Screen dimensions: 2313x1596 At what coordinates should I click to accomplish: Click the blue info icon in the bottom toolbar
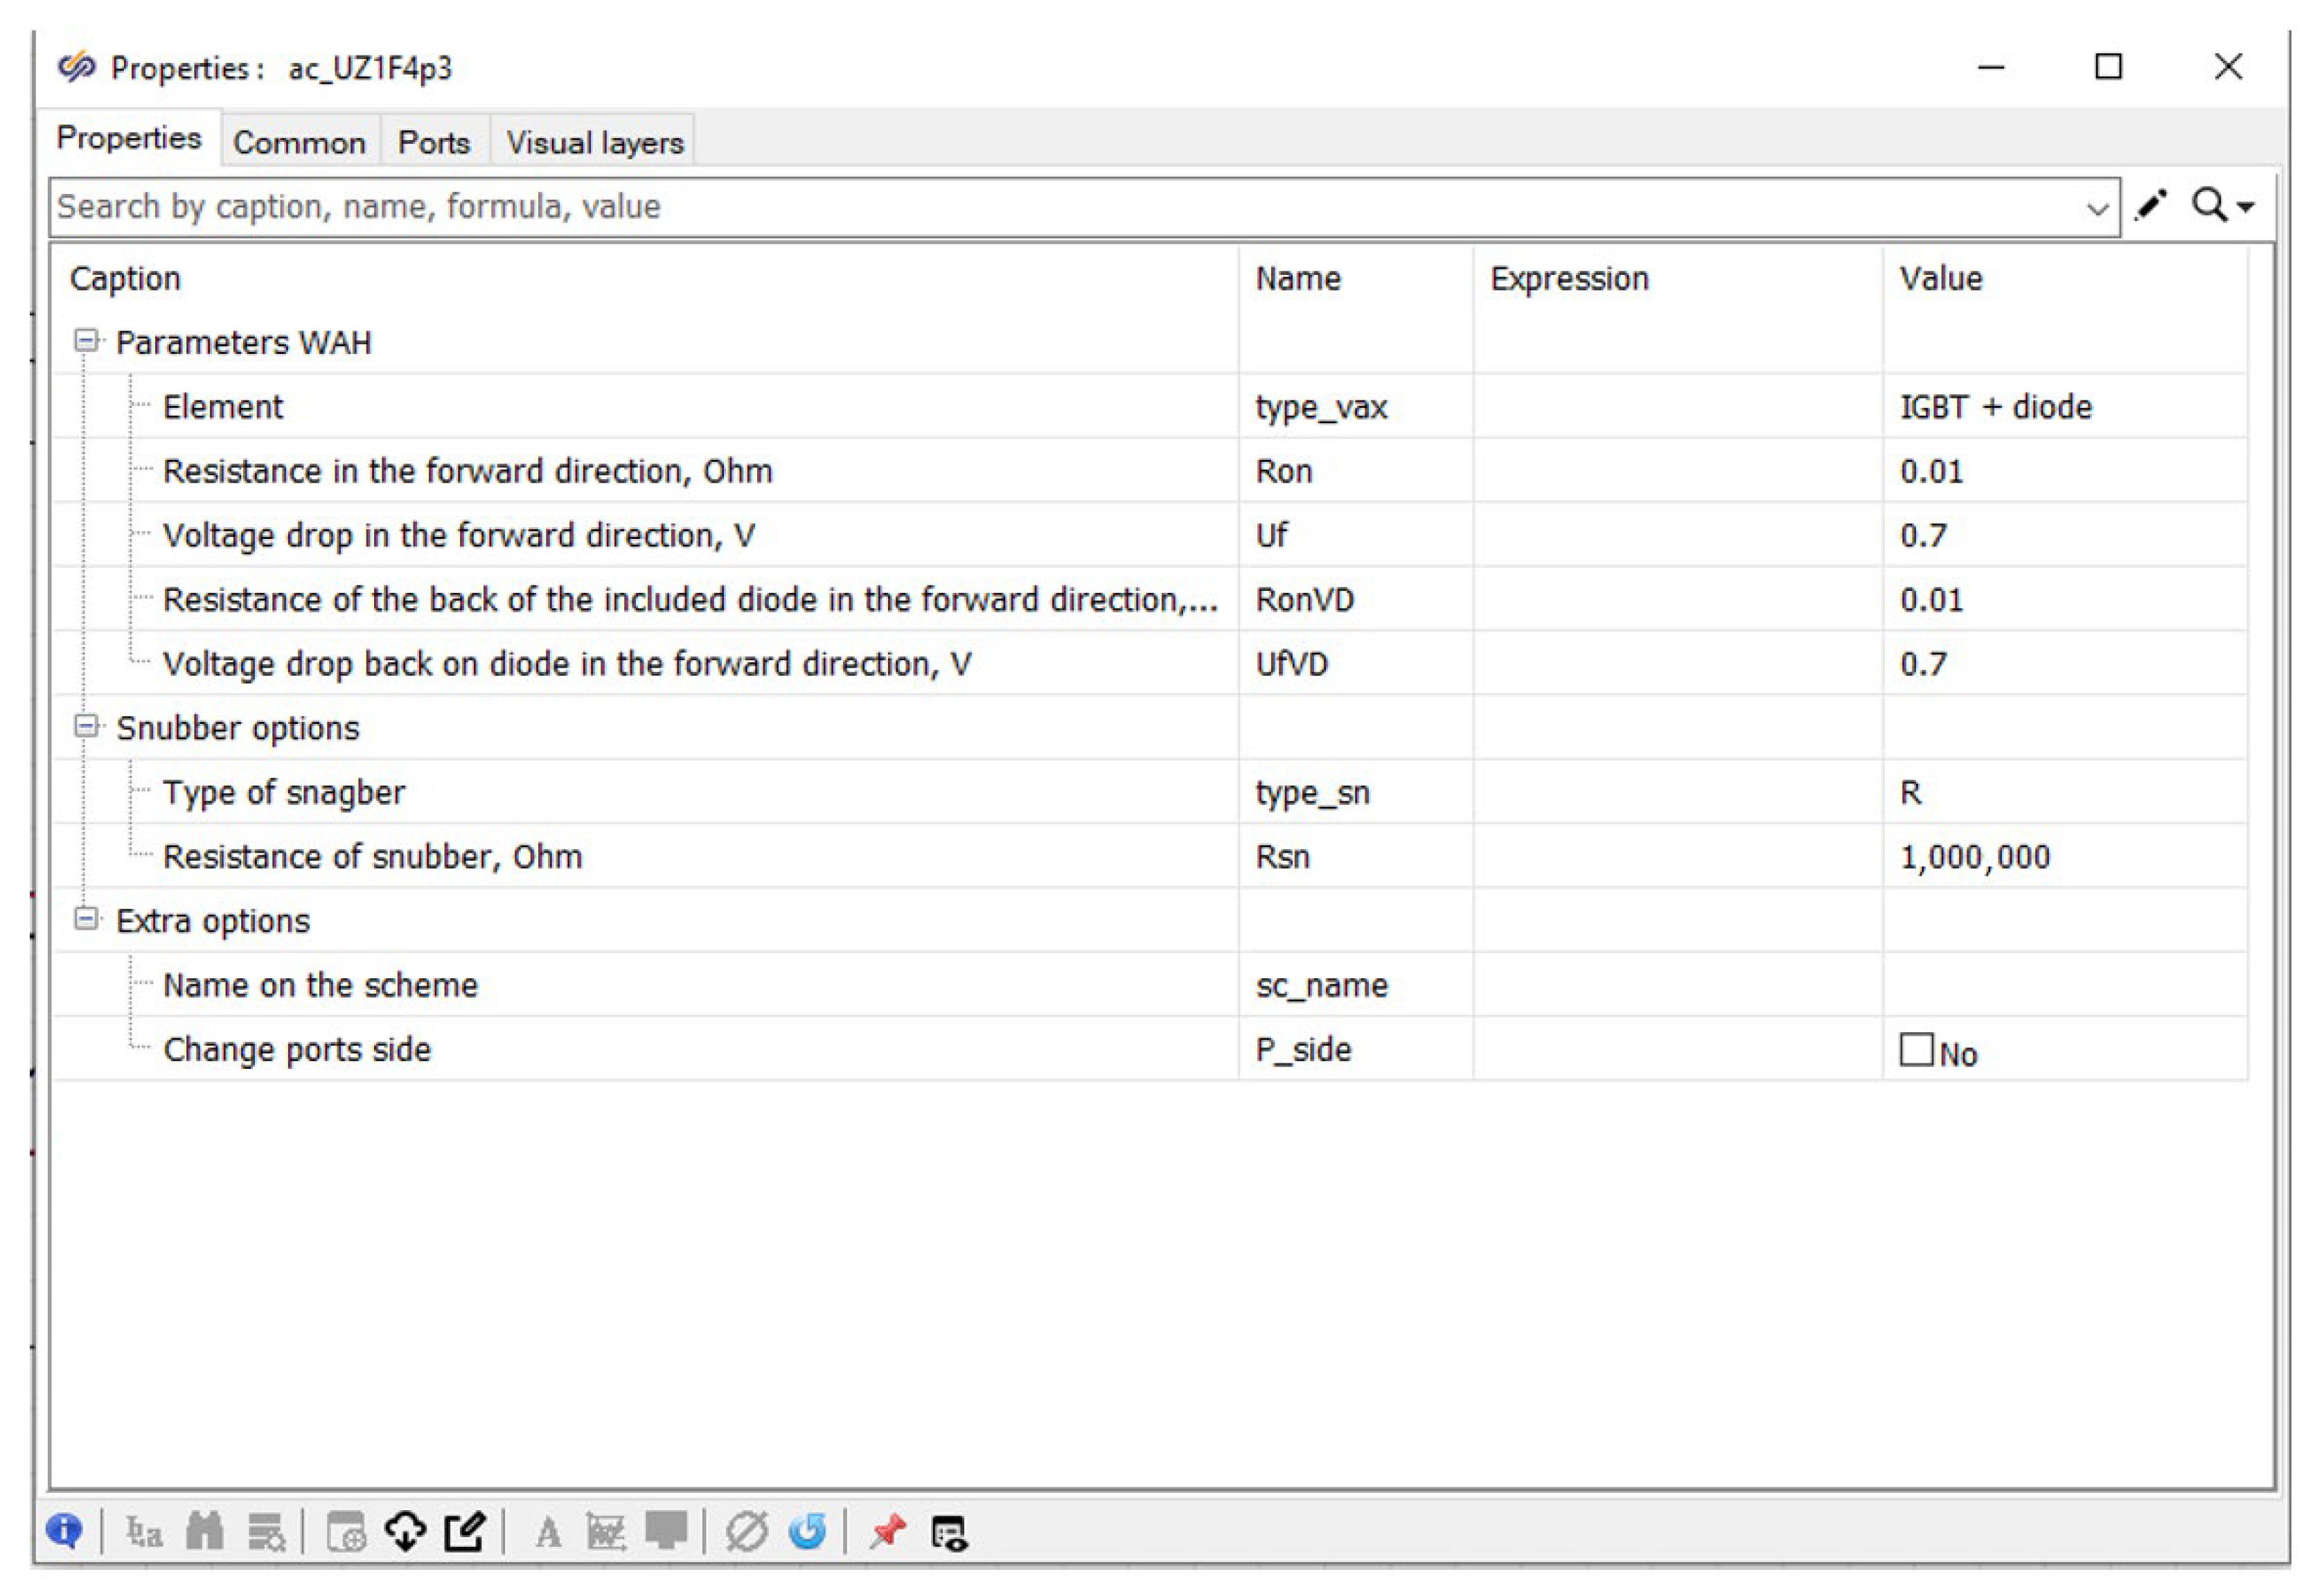pos(64,1530)
